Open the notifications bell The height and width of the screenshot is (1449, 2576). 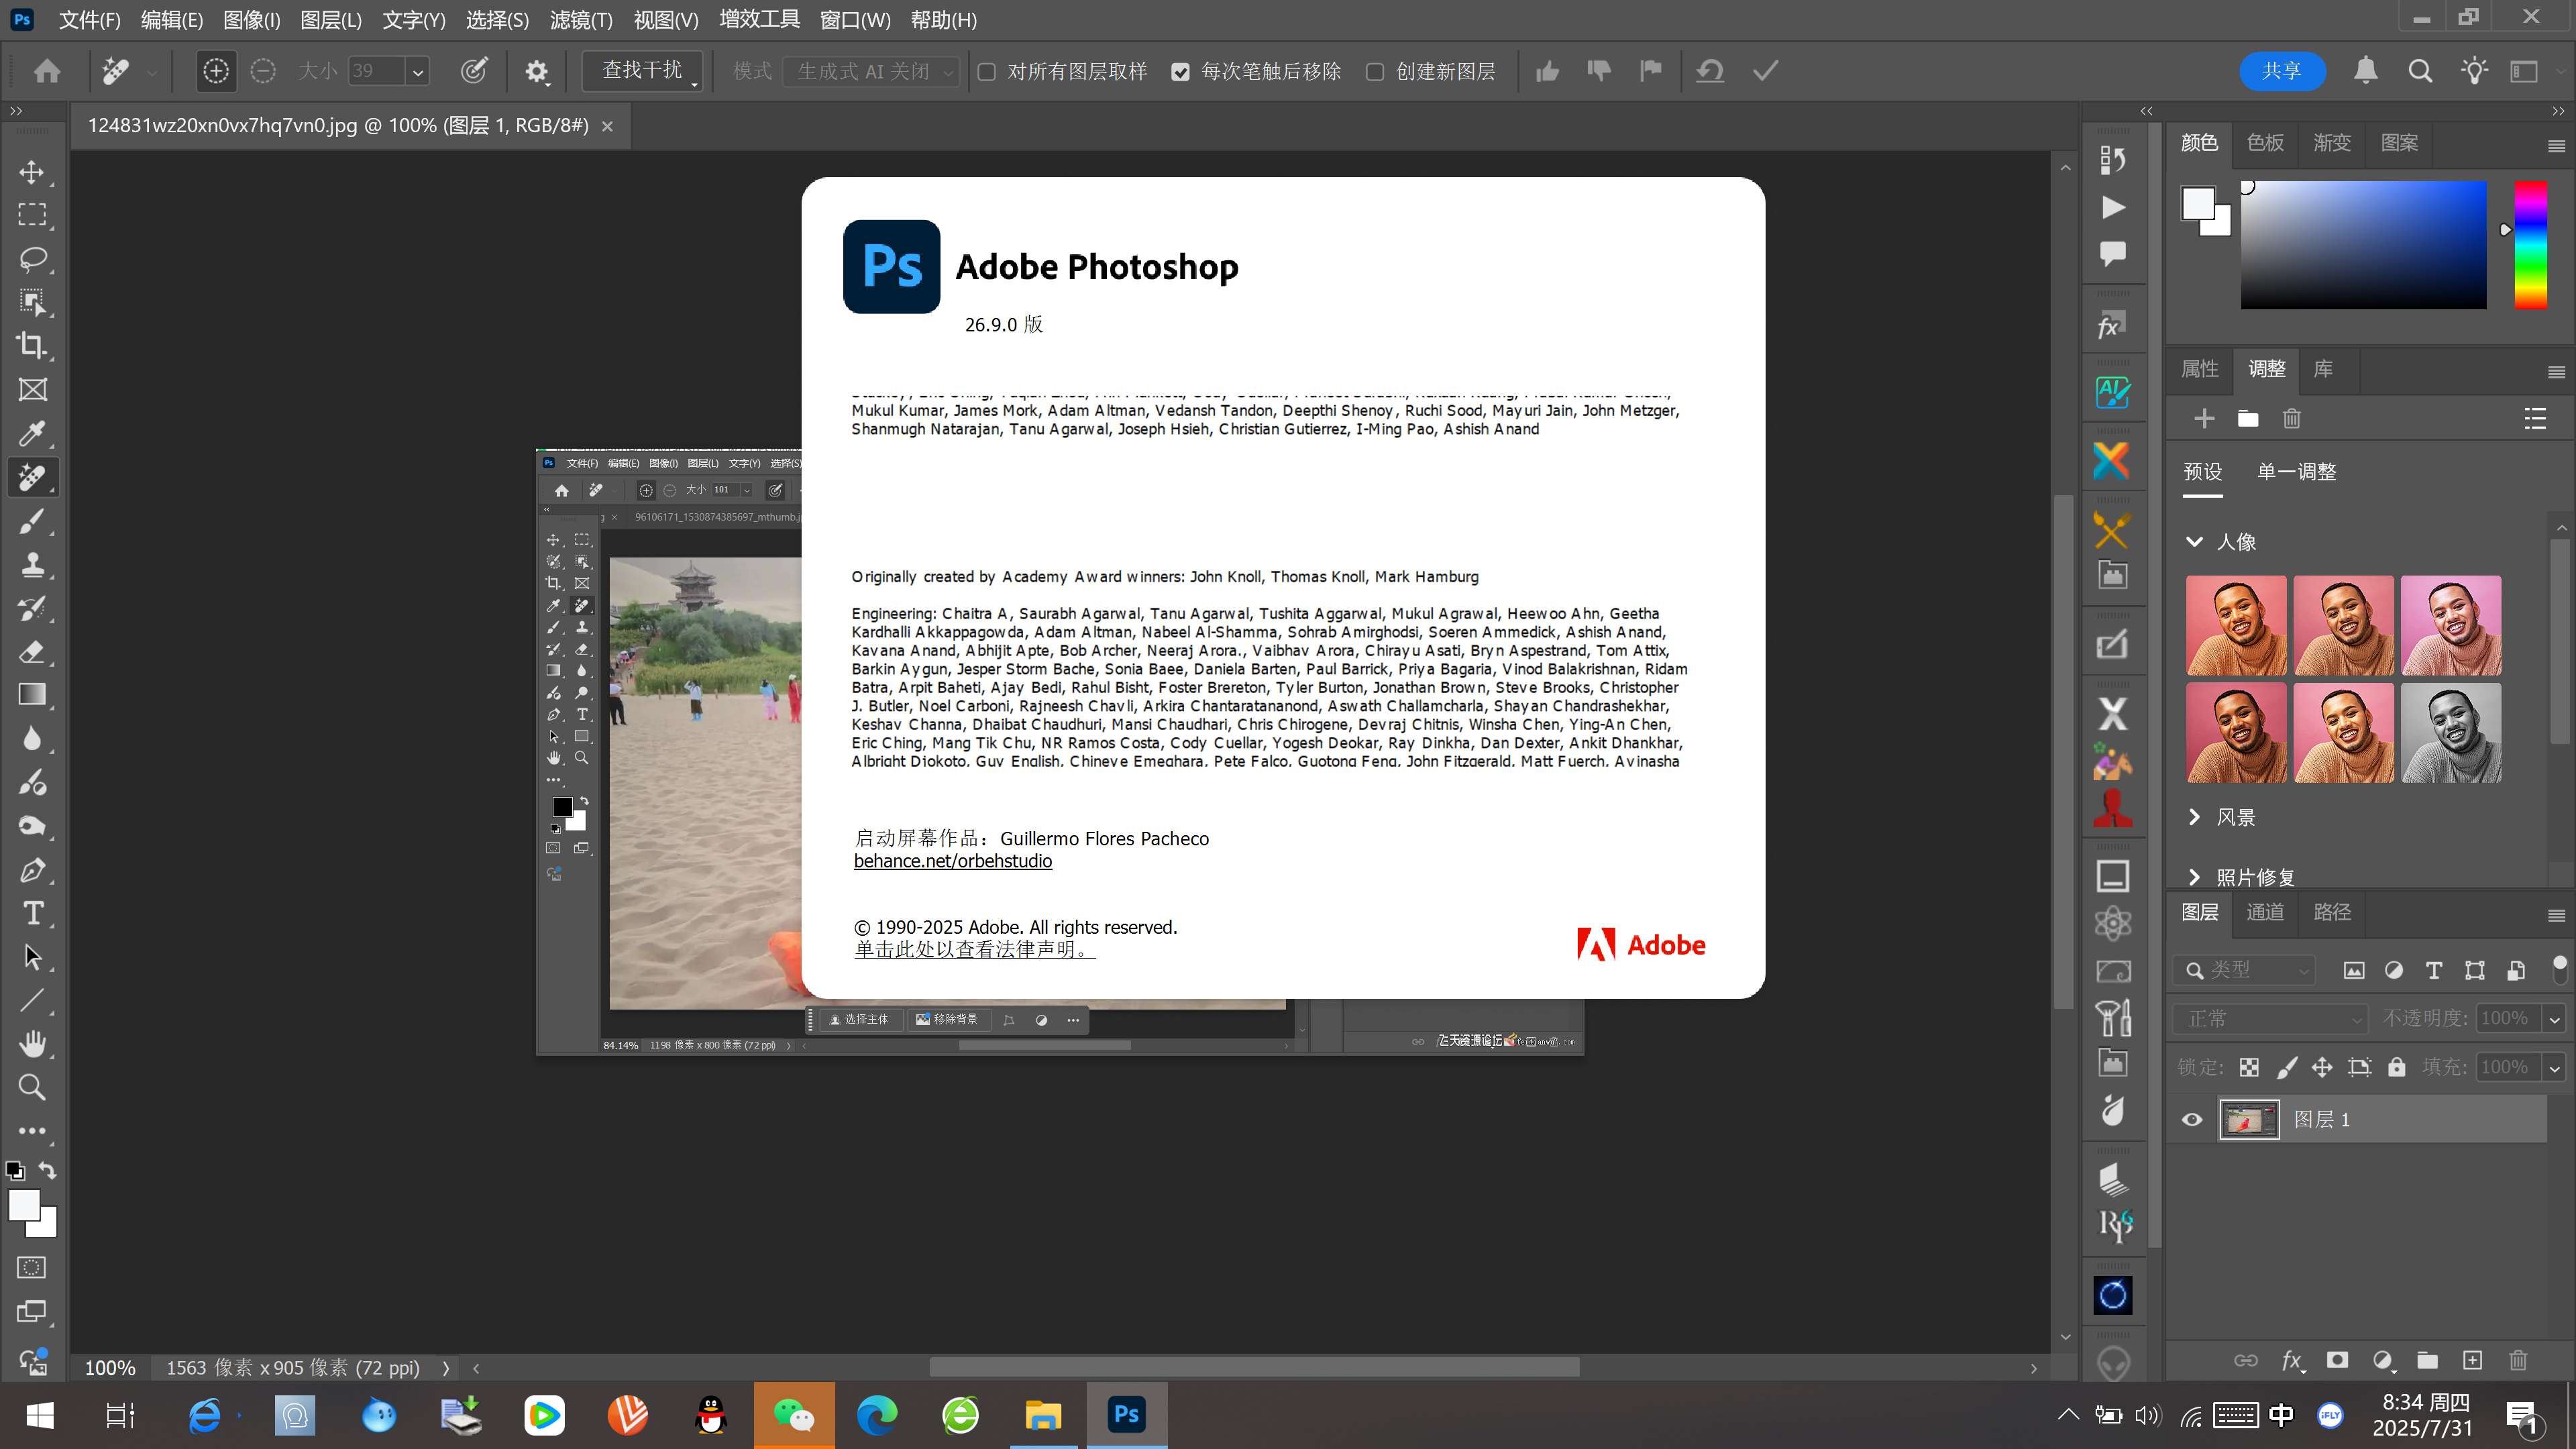pos(2365,71)
